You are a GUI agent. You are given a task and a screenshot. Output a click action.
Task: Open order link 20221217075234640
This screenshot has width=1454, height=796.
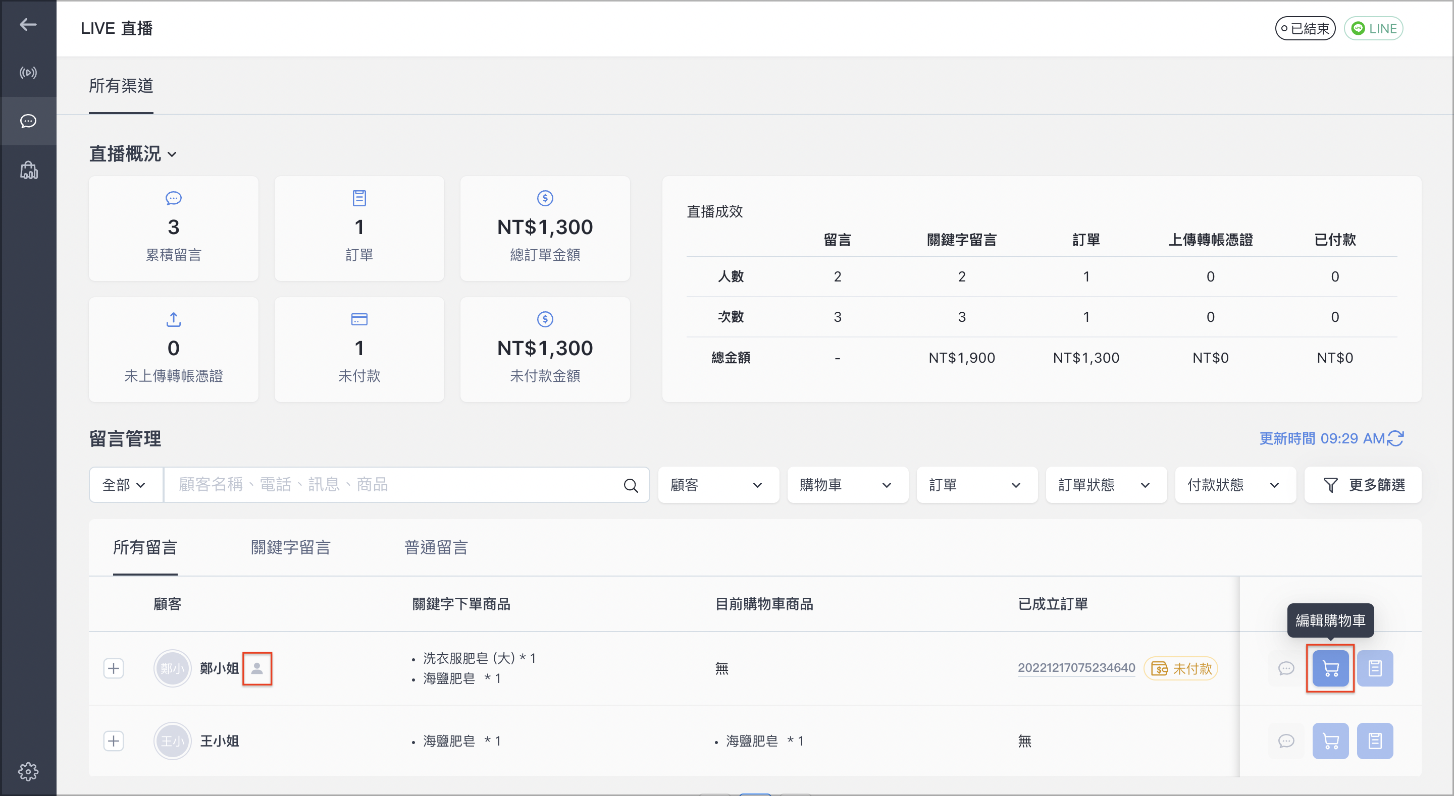click(1076, 668)
